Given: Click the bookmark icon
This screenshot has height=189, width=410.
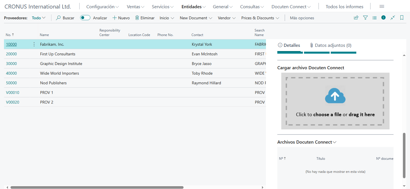Looking at the screenshot, I should (x=402, y=18).
